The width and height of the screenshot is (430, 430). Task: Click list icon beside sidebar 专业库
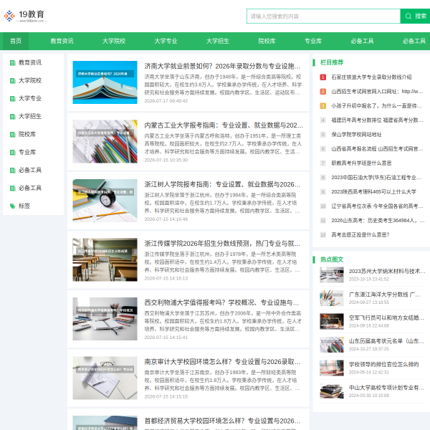click(13, 152)
